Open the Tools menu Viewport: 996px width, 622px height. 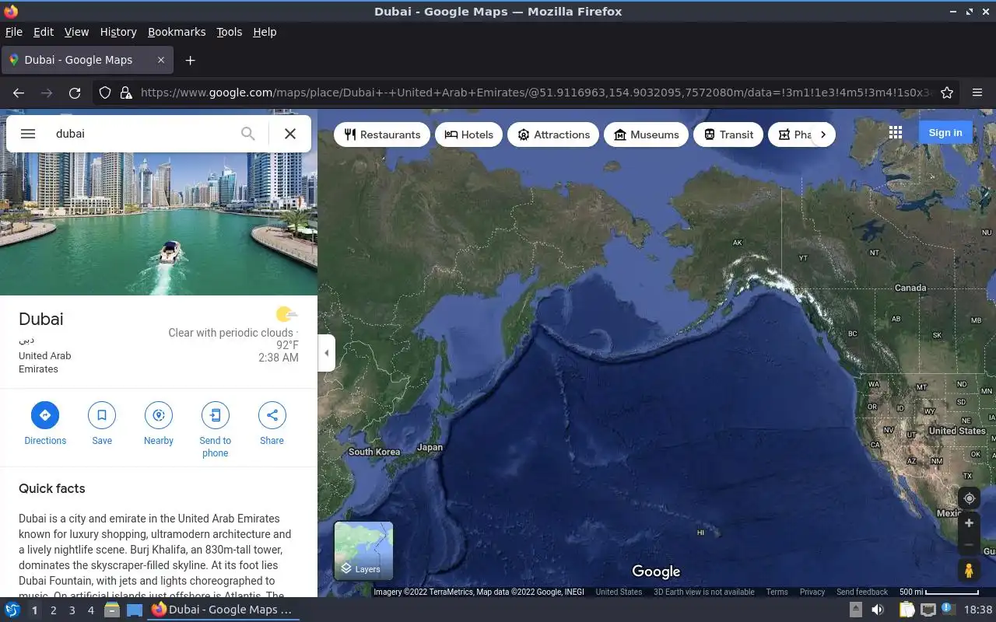click(x=229, y=32)
